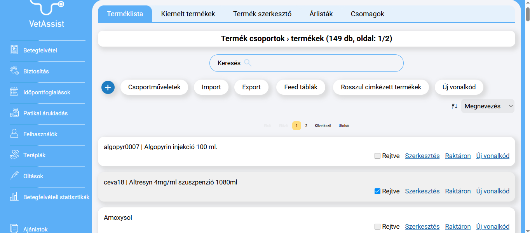Open the Csoportműveletek menu
The width and height of the screenshot is (530, 233).
[154, 87]
